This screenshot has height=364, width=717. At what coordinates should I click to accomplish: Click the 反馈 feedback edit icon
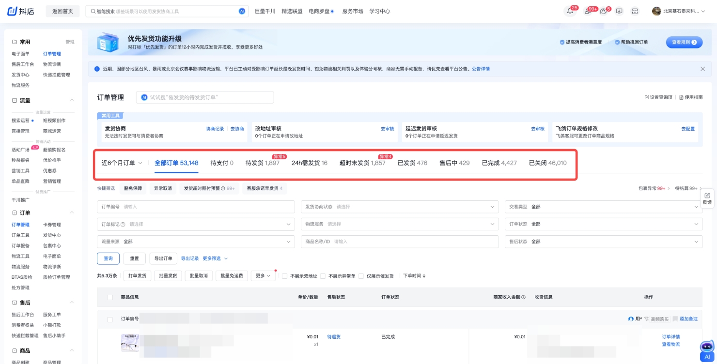[x=707, y=195]
